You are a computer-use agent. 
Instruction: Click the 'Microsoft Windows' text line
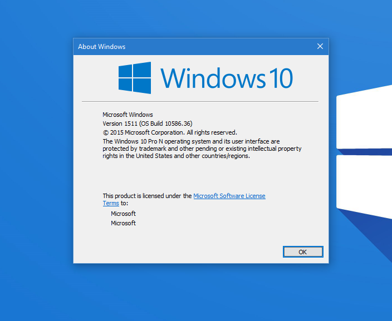[x=128, y=115]
